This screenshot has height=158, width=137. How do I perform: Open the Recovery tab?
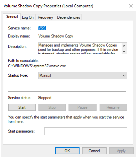click(45, 17)
